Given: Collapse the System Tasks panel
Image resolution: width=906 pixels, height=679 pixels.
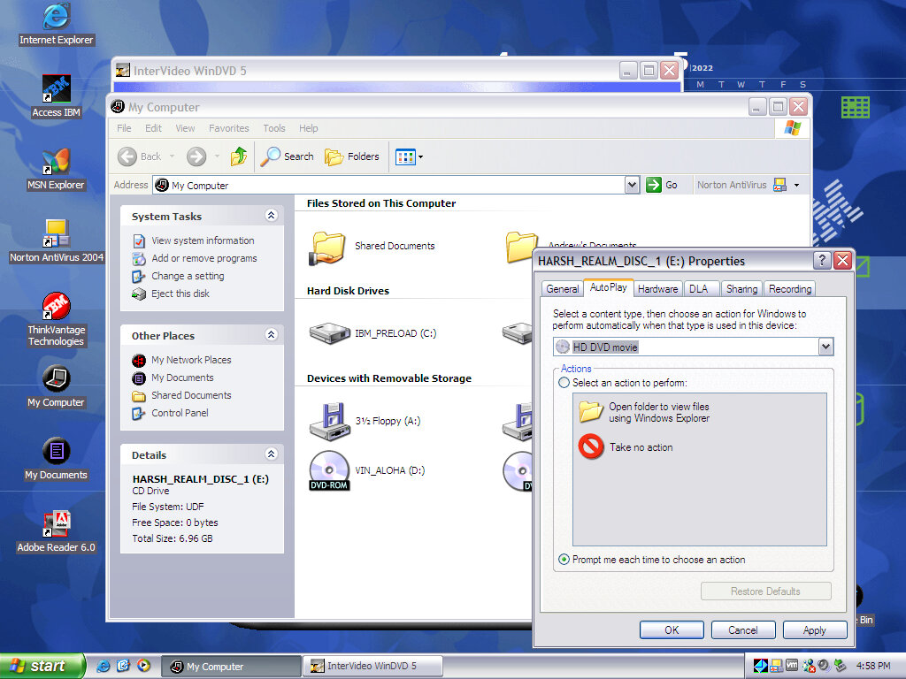Looking at the screenshot, I should tap(271, 216).
